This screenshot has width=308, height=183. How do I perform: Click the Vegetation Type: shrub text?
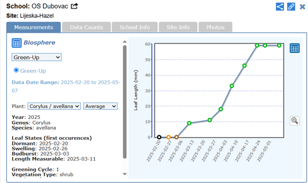tap(42, 174)
